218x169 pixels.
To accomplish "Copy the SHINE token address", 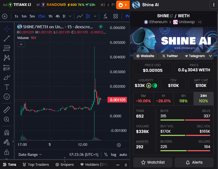I will click(171, 16).
